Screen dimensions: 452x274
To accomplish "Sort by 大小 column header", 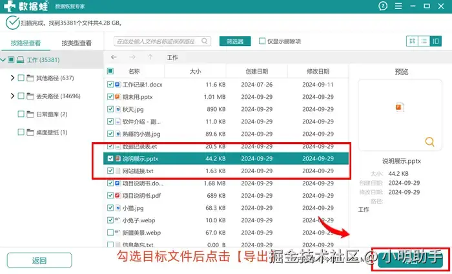I will [196, 71].
